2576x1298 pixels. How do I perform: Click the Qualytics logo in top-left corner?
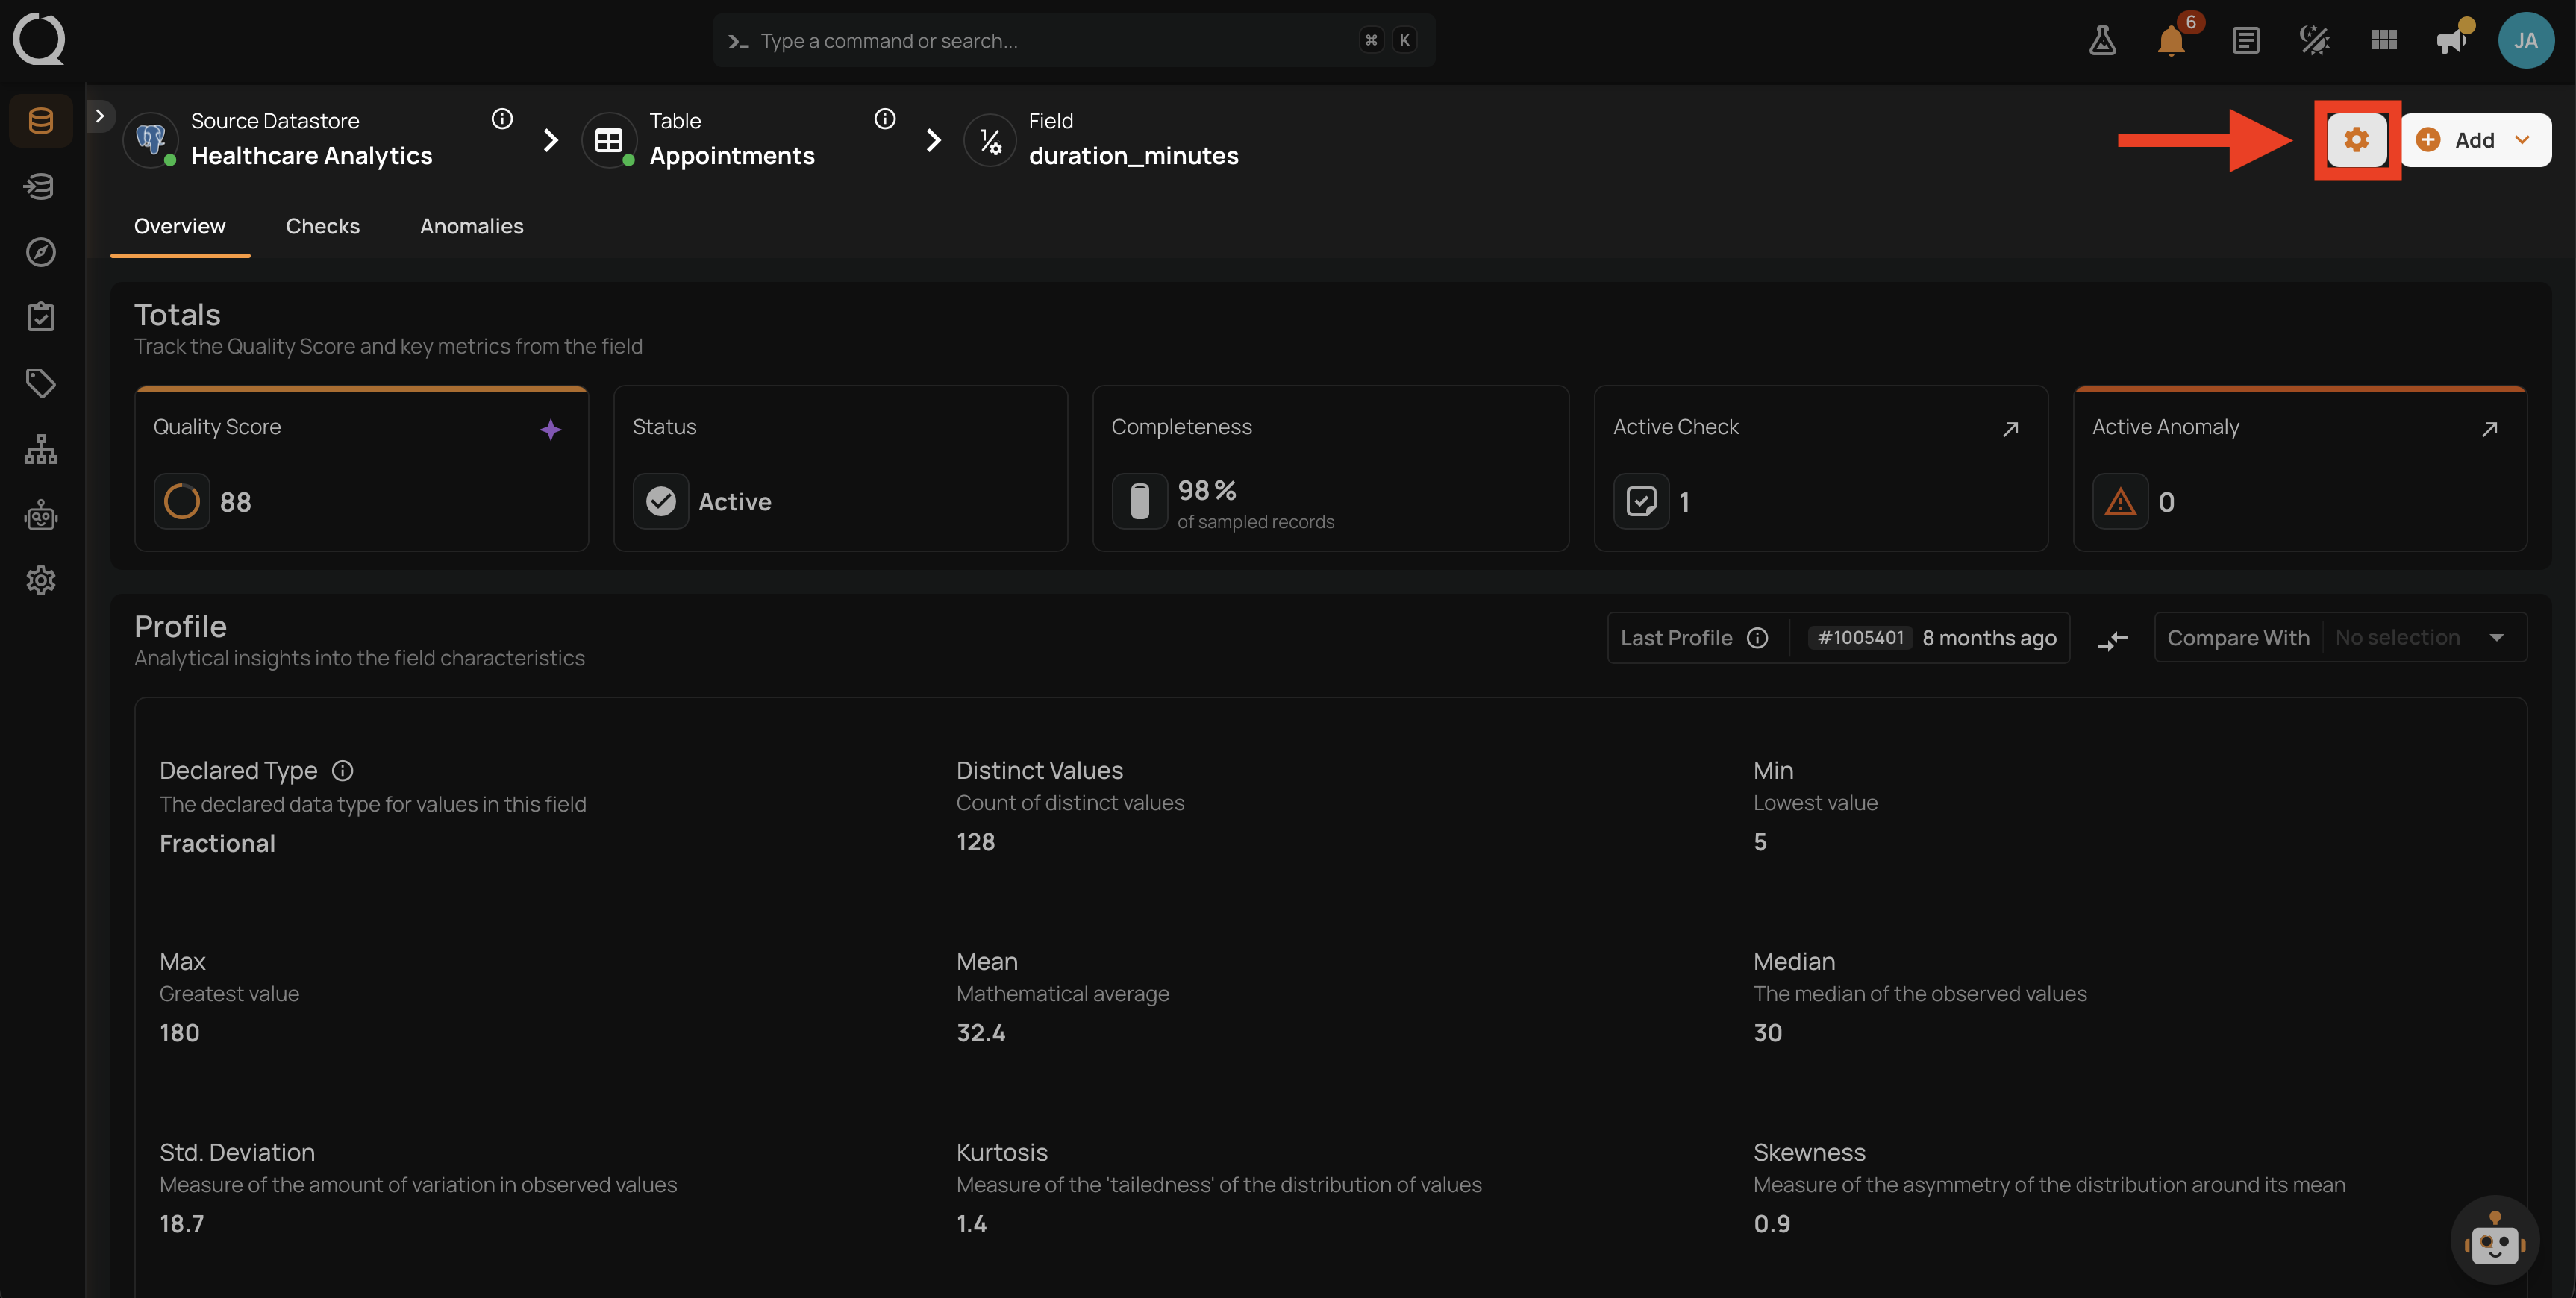(x=39, y=39)
